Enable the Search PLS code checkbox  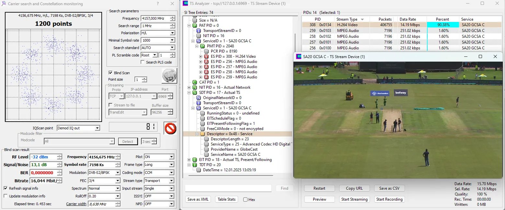[143, 62]
